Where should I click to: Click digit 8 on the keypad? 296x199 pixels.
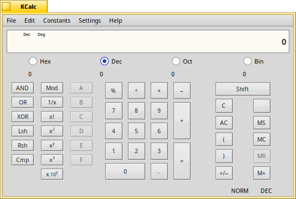(136, 111)
